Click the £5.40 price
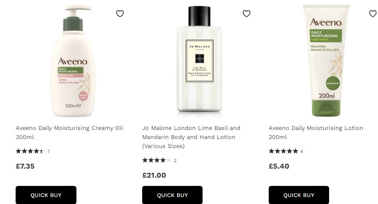The image size is (378, 204). point(279,166)
